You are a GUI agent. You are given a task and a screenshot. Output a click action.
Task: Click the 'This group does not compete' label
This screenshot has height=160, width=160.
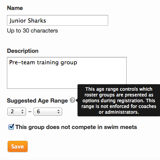(76, 127)
